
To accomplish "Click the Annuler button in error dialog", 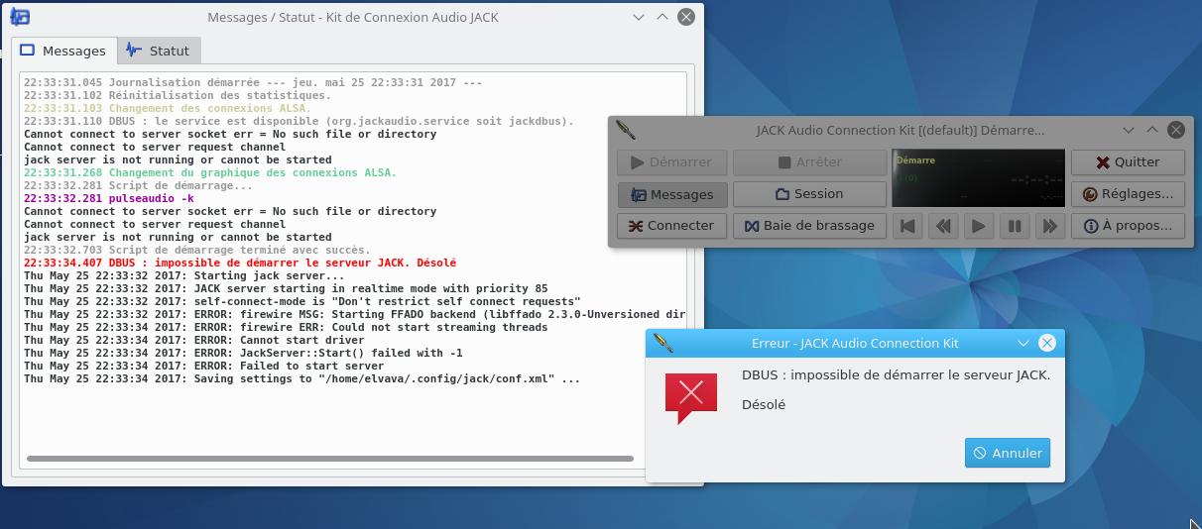I will pos(1008,453).
